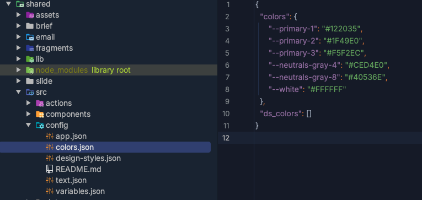Click the brief folder icon
Viewport: 422px width, 200px height.
30,26
